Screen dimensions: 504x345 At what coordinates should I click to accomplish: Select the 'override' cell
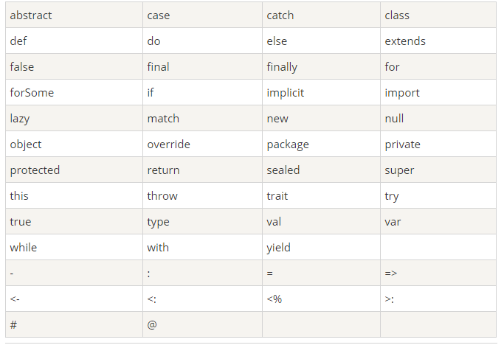pyautogui.click(x=202, y=144)
